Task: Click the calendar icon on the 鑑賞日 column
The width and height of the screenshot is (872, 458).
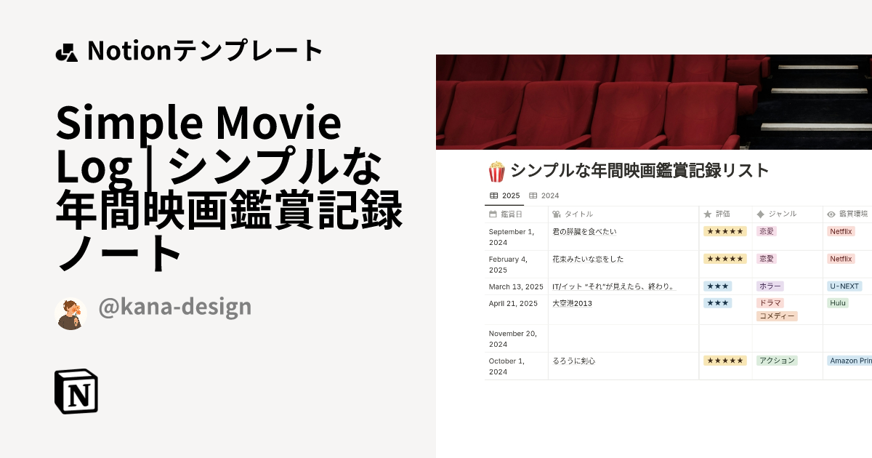Action: tap(491, 214)
